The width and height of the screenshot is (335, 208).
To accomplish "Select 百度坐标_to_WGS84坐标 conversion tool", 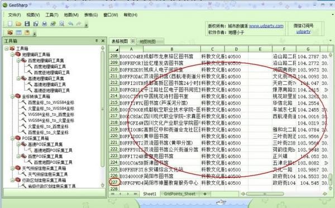I will [51, 102].
